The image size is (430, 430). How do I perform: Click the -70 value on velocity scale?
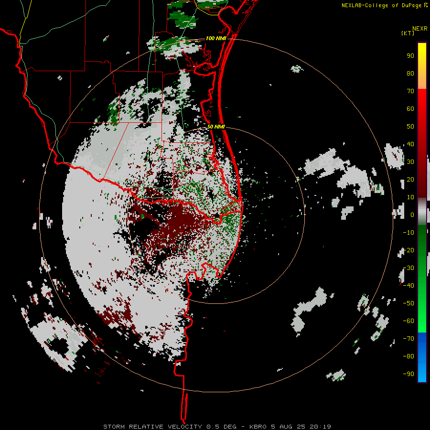pos(408,339)
